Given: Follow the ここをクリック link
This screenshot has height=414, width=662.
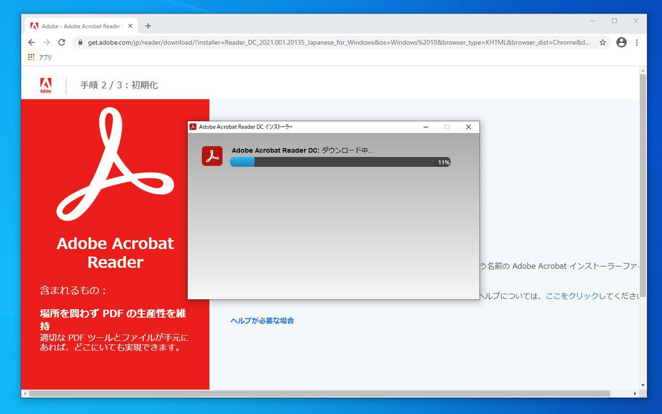Looking at the screenshot, I should click(x=572, y=296).
